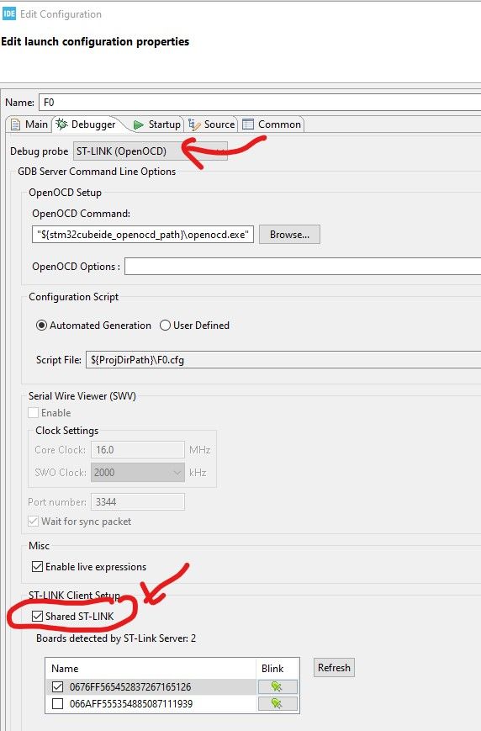The height and width of the screenshot is (731, 481).
Task: Click the Script File field
Action: tap(283, 360)
